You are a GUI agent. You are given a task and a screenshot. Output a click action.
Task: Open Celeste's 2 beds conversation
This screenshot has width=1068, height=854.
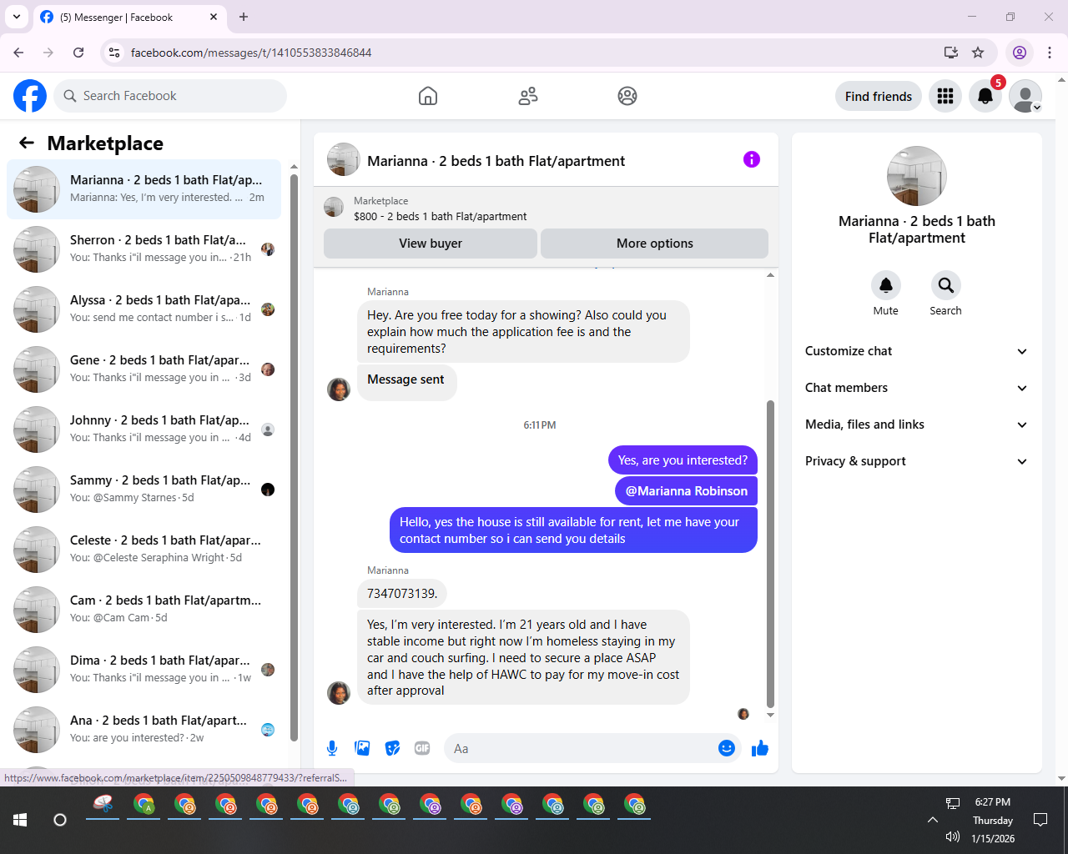tap(144, 549)
